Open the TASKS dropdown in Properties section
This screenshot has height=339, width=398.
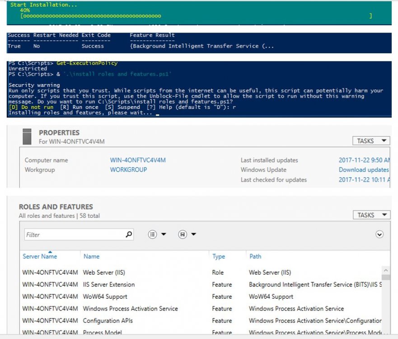point(371,141)
